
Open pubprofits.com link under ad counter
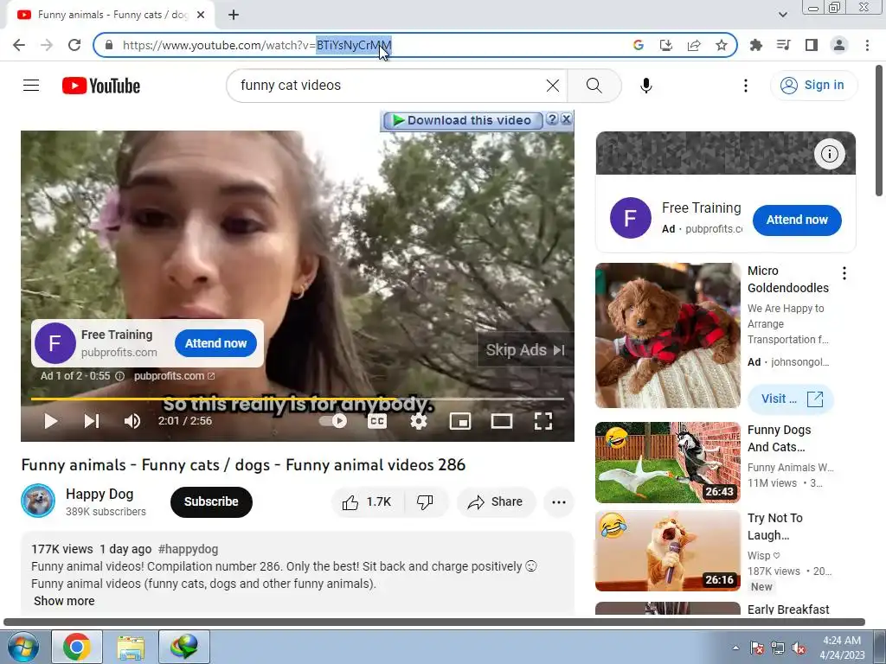pos(174,376)
